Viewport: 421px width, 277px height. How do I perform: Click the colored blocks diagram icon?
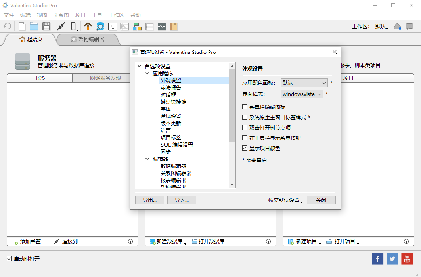coord(137,26)
